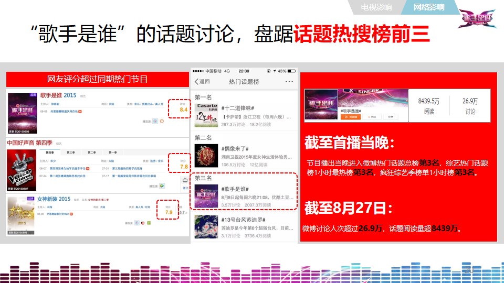The image size is (504, 283).
Task: Click the 截至8月27日 heading
Action: (x=349, y=208)
